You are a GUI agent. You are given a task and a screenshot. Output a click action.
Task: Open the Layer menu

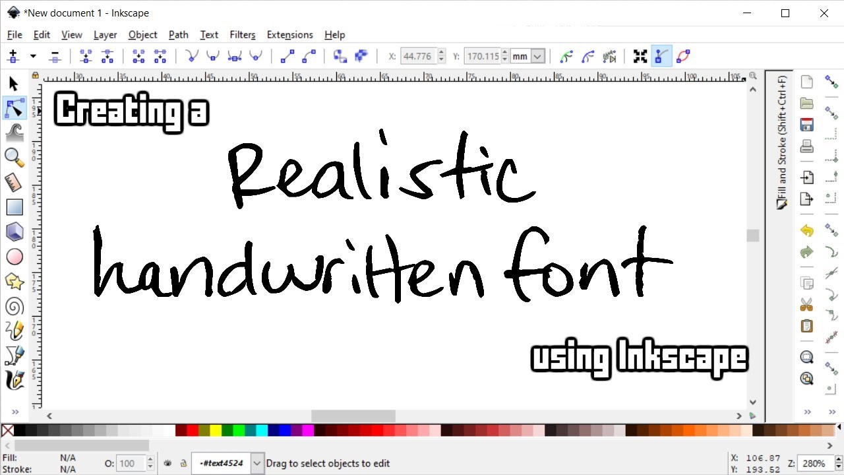click(x=105, y=34)
